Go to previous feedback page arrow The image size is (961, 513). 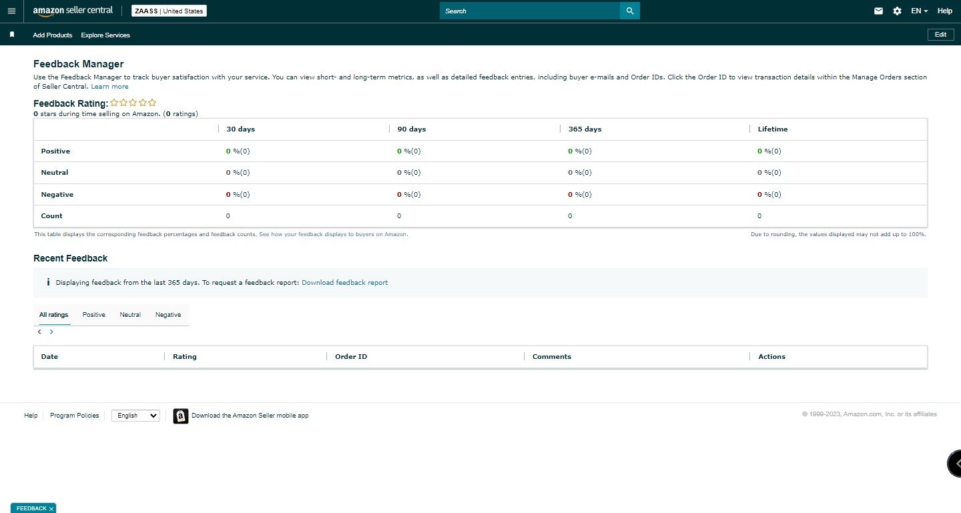pos(39,332)
